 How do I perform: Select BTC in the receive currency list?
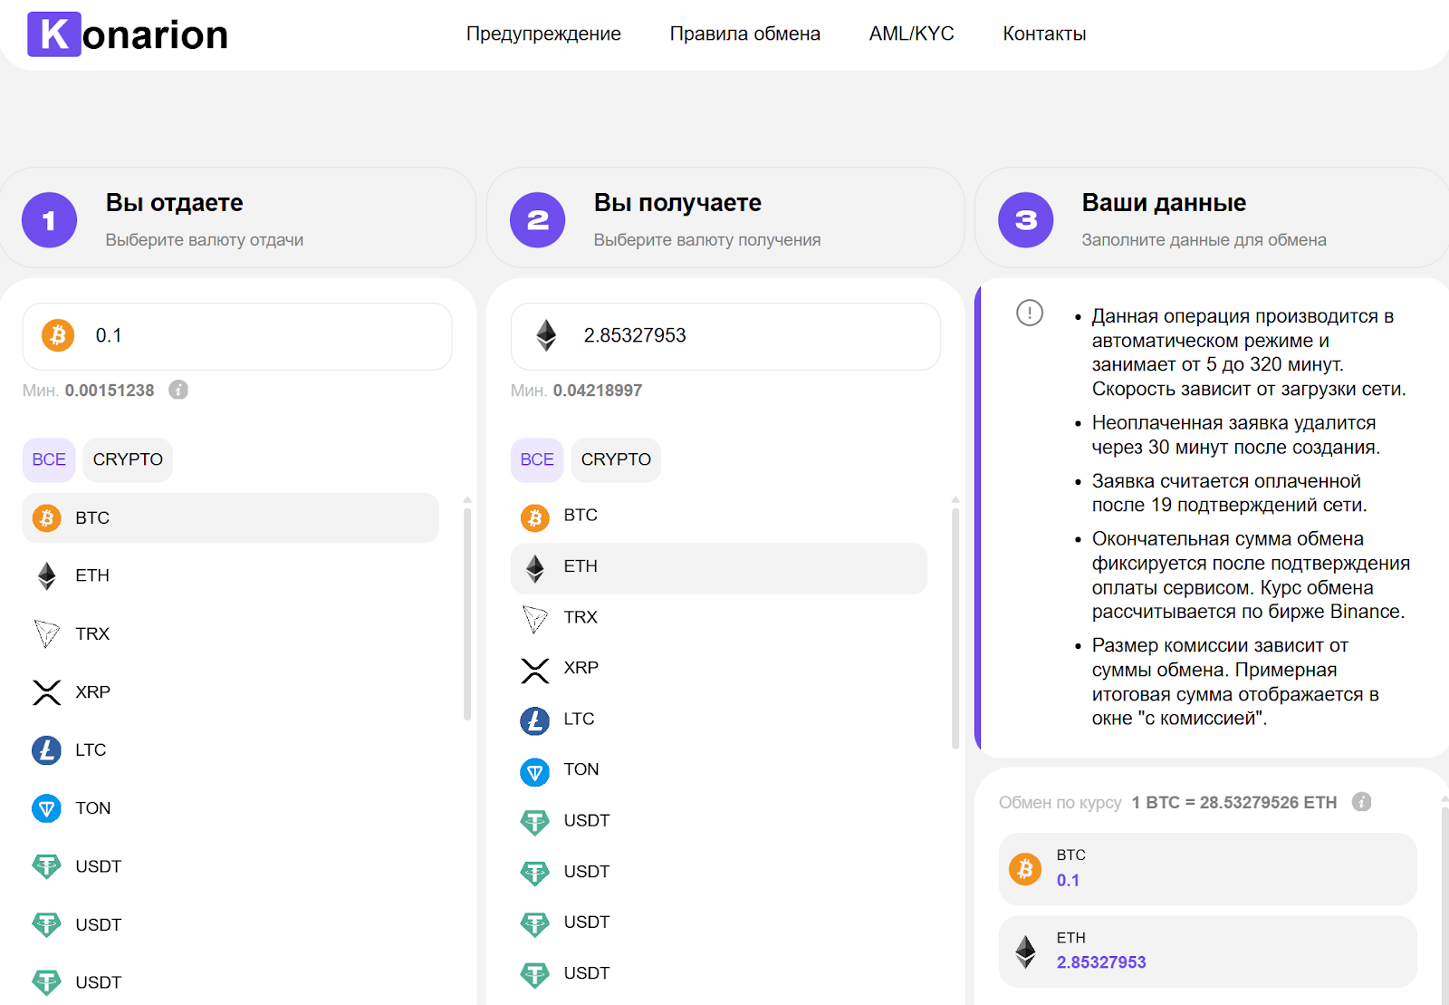(580, 516)
